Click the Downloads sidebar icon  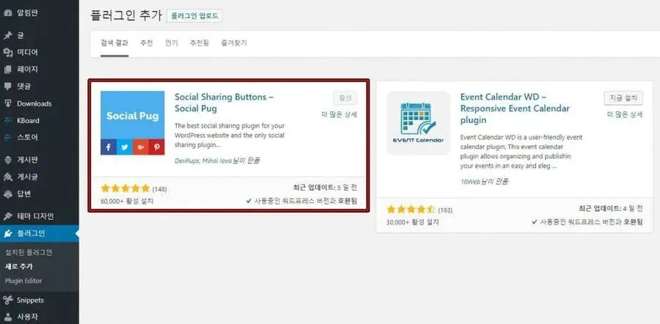click(x=7, y=103)
